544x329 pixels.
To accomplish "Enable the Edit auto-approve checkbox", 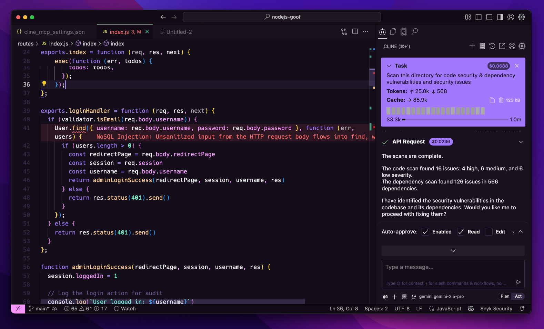I will tap(488, 232).
